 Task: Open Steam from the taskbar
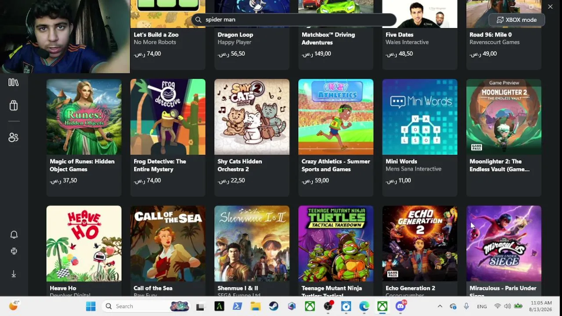pyautogui.click(x=274, y=306)
